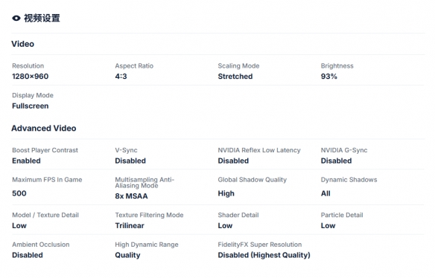The height and width of the screenshot is (278, 435).
Task: Select the Shader Detail label
Action: (x=238, y=215)
